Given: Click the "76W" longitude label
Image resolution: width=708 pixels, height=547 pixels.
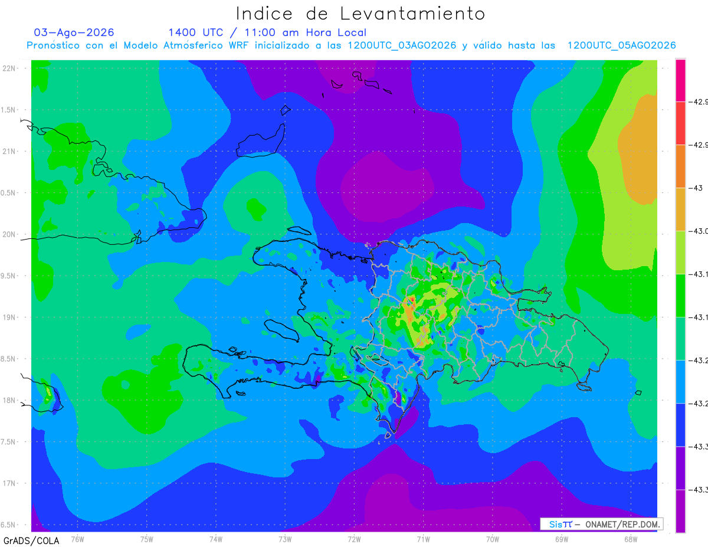Looking at the screenshot, I should [x=77, y=539].
